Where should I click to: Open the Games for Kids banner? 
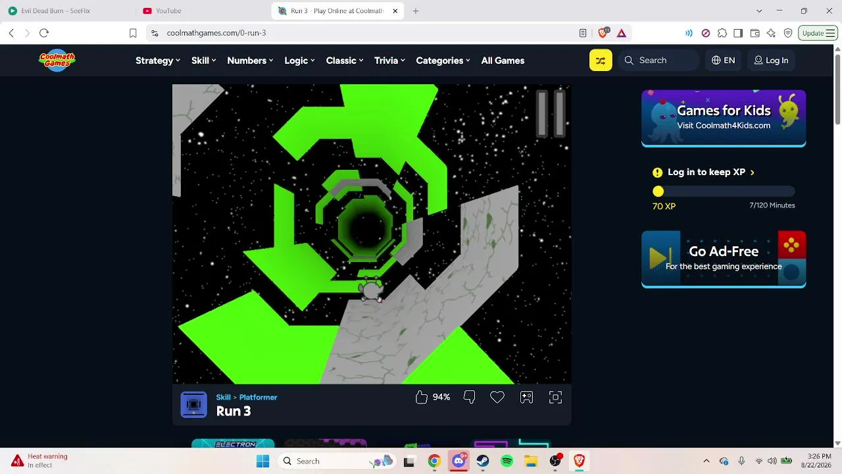724,118
